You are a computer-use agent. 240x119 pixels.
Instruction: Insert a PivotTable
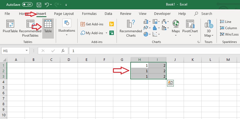10,26
